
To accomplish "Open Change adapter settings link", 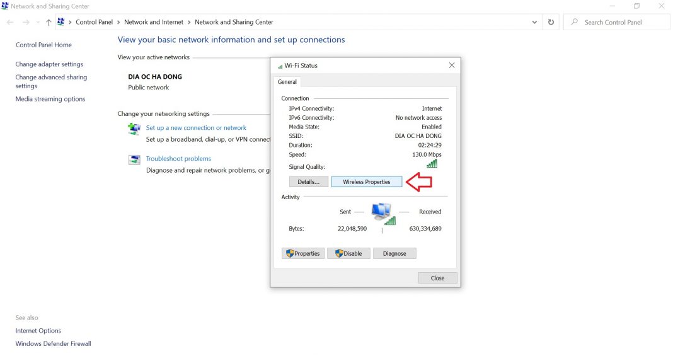I will 49,64.
